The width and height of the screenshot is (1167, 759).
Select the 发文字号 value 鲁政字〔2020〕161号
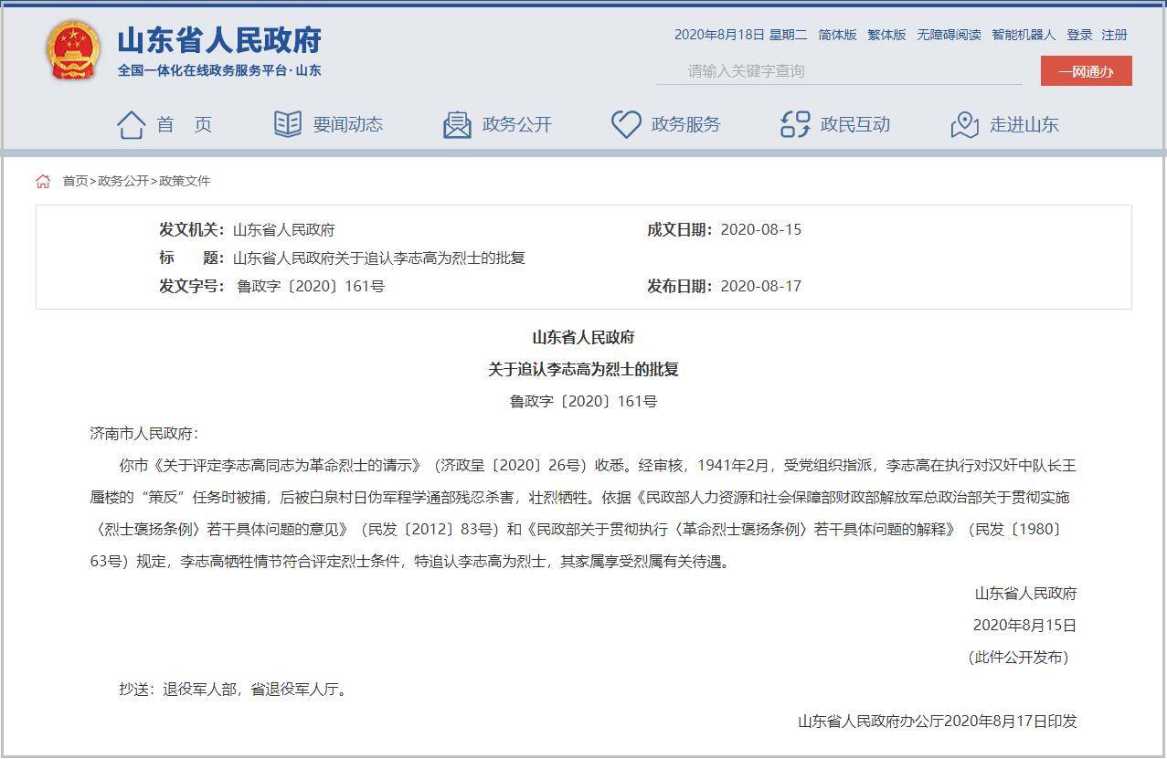click(x=311, y=286)
